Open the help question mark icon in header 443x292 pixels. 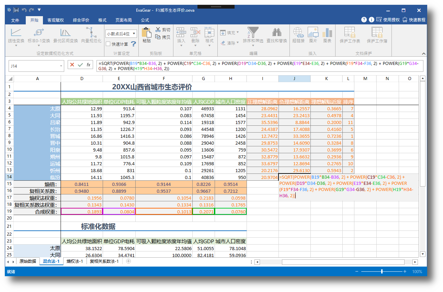[x=364, y=20]
